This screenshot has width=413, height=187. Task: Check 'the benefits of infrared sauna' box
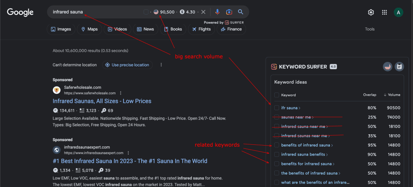point(277,173)
